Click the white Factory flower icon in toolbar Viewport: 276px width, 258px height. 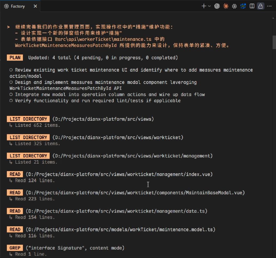234,6
